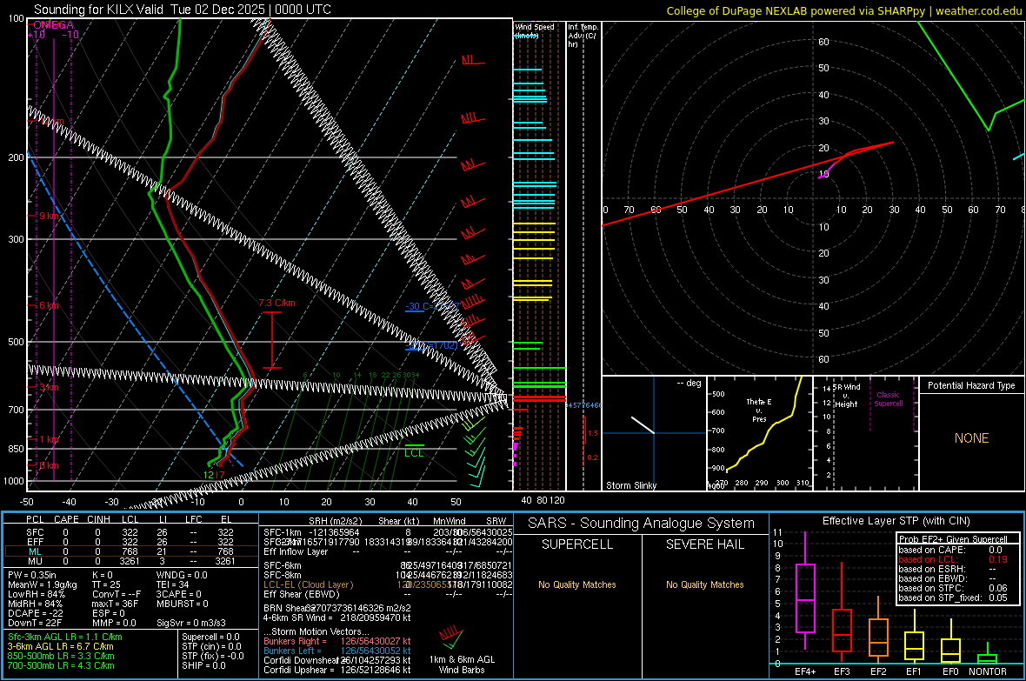Click the Theta-E v. Pres label
The image size is (1026, 681).
point(759,411)
